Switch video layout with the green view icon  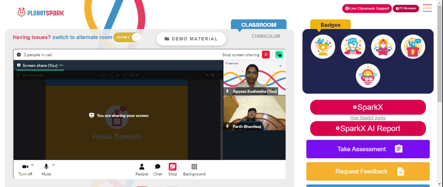click(279, 55)
